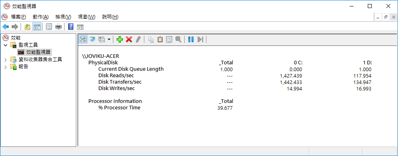Screen dimensions: 398x156
Task: Click the Zoom magnifier icon
Action: [179, 39]
